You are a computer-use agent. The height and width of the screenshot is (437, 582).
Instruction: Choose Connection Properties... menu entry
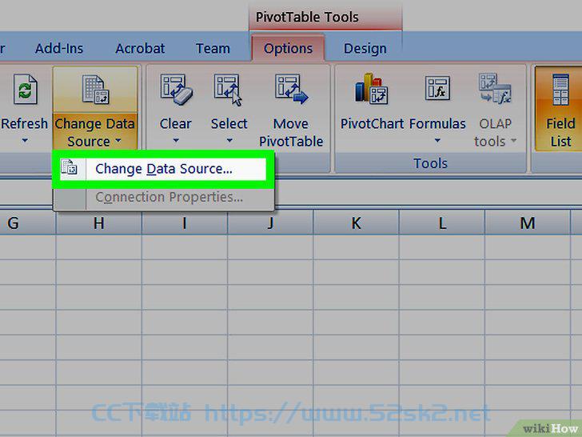pyautogui.click(x=163, y=197)
